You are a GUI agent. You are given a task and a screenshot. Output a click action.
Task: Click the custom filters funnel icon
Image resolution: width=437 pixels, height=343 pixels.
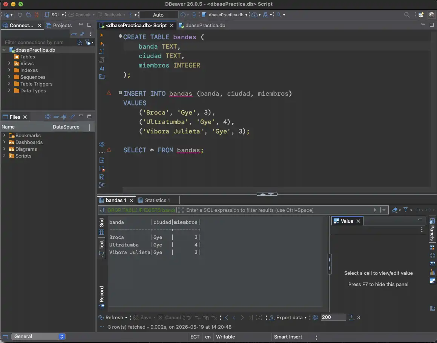click(x=405, y=210)
